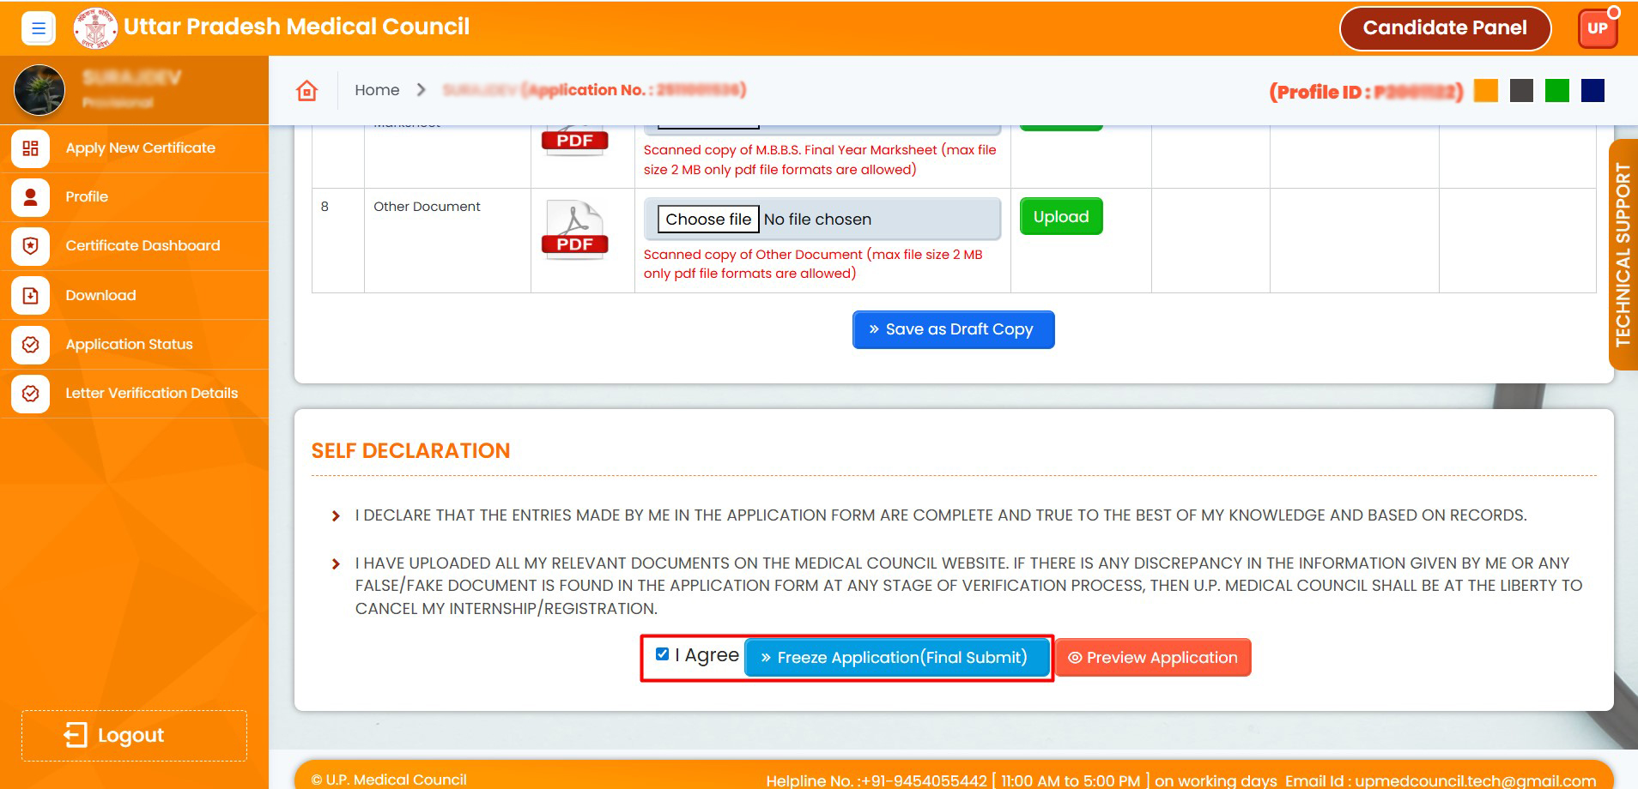Click the Certificate Dashboard shield icon
Image resolution: width=1638 pixels, height=789 pixels.
[31, 246]
